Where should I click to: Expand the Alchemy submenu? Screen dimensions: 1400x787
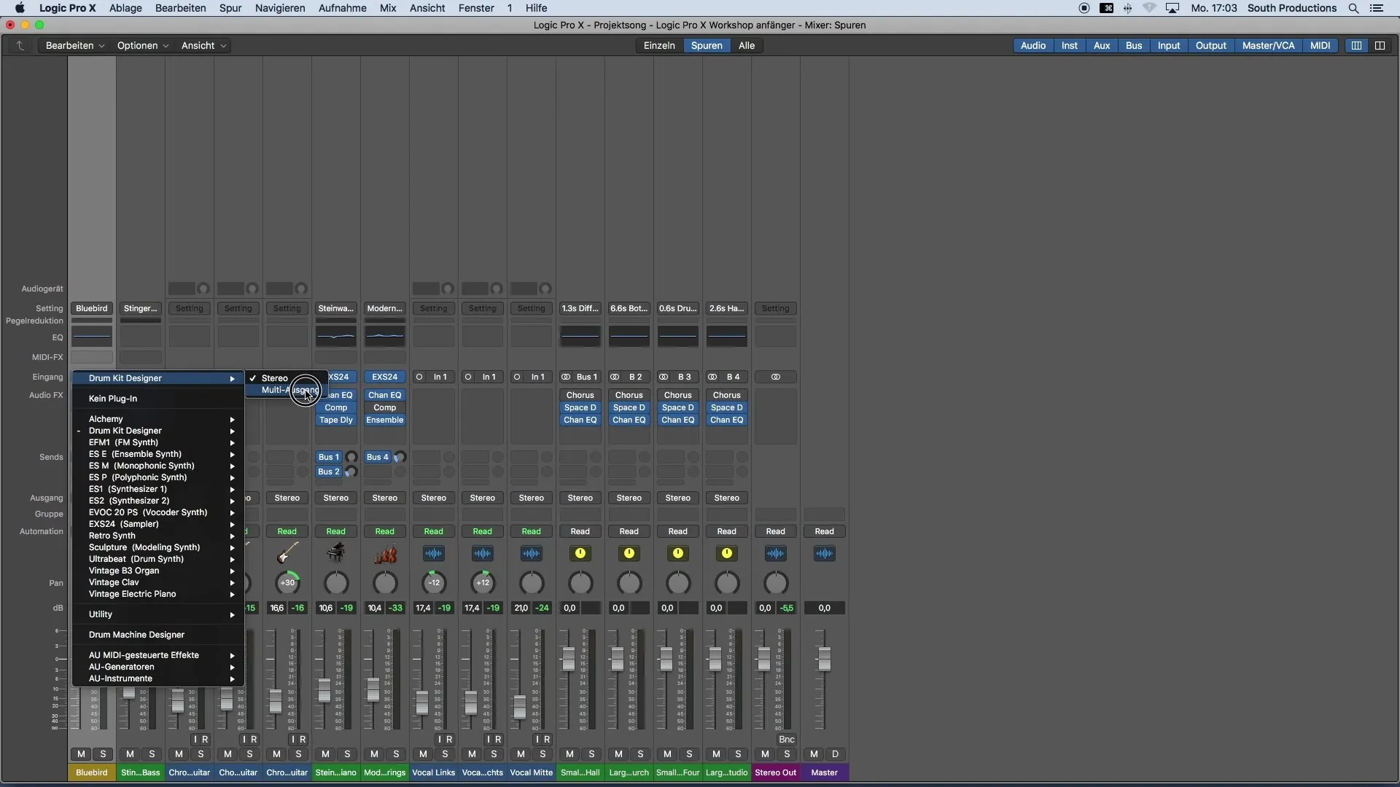click(158, 420)
